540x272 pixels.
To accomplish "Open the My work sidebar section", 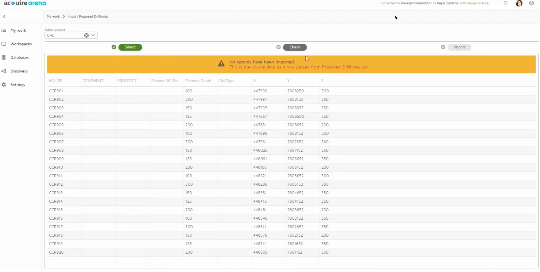I will tap(18, 30).
